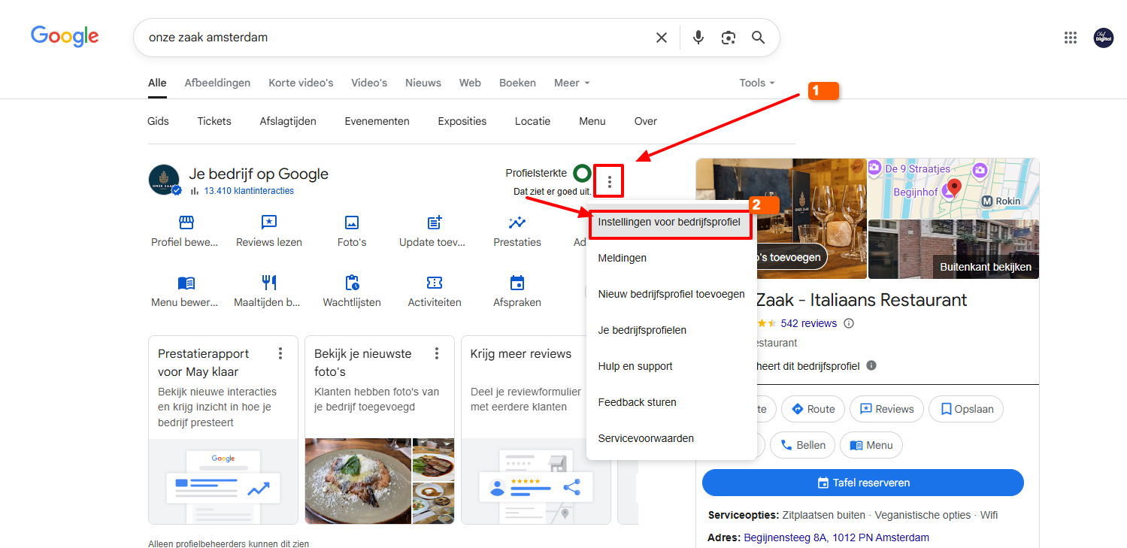Image resolution: width=1127 pixels, height=548 pixels.
Task: Select Feedback sturen
Action: click(x=671, y=402)
